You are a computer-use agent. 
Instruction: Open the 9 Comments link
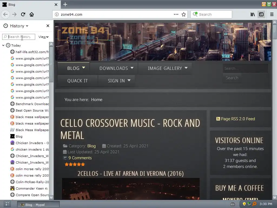point(80,158)
